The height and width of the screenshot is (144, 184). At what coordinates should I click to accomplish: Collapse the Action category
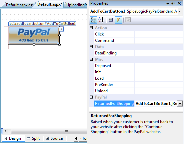pyautogui.click(x=91, y=28)
